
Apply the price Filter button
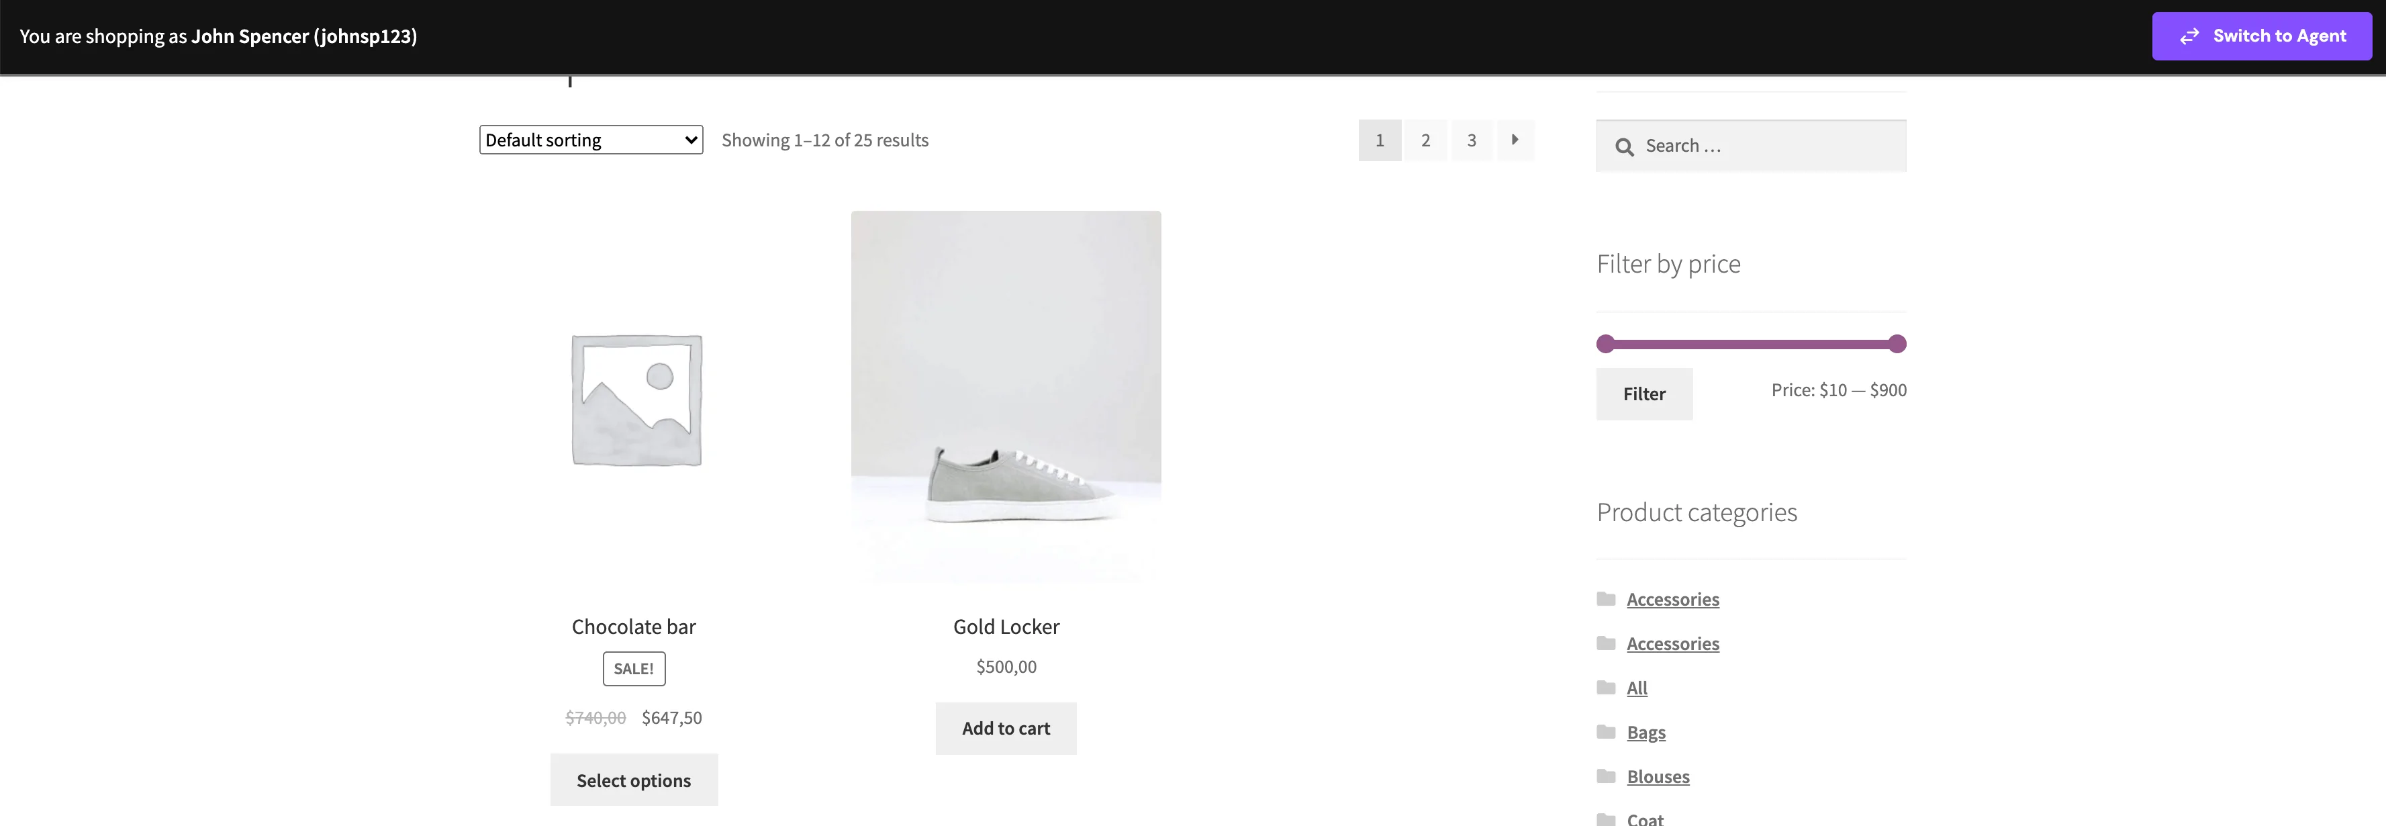point(1644,394)
